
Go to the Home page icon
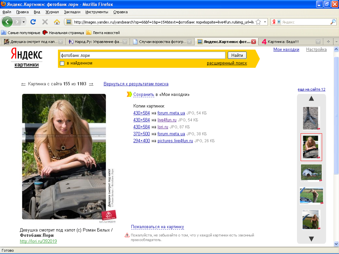57,22
